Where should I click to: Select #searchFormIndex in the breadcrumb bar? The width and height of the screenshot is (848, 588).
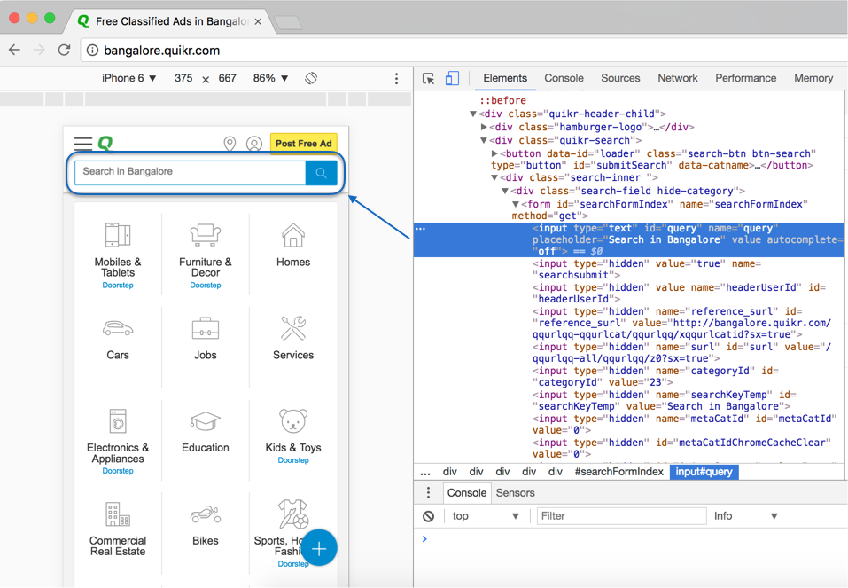click(618, 472)
